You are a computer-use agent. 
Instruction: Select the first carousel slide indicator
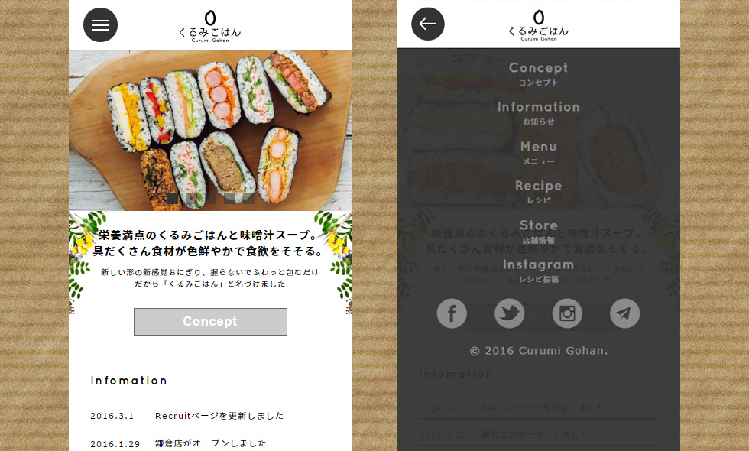172,198
